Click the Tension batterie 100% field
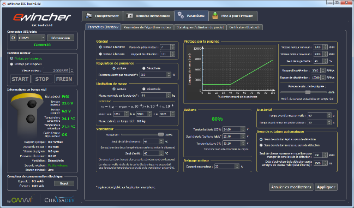 click(x=233, y=129)
